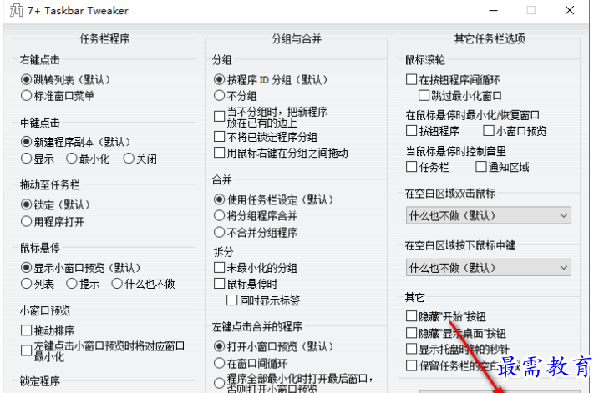Enable 在按钮程序间循环 checkbox
599x393 pixels.
411,80
